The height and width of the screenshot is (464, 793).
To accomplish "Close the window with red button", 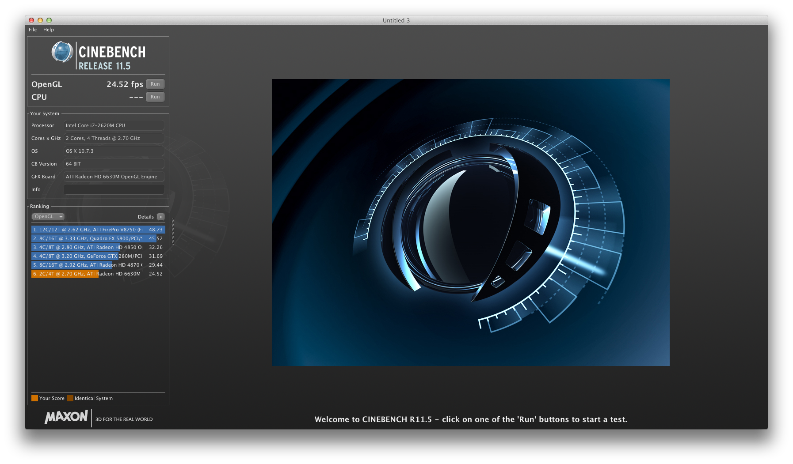I will coord(31,20).
